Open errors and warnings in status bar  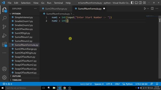pyautogui.click(x=7, y=84)
